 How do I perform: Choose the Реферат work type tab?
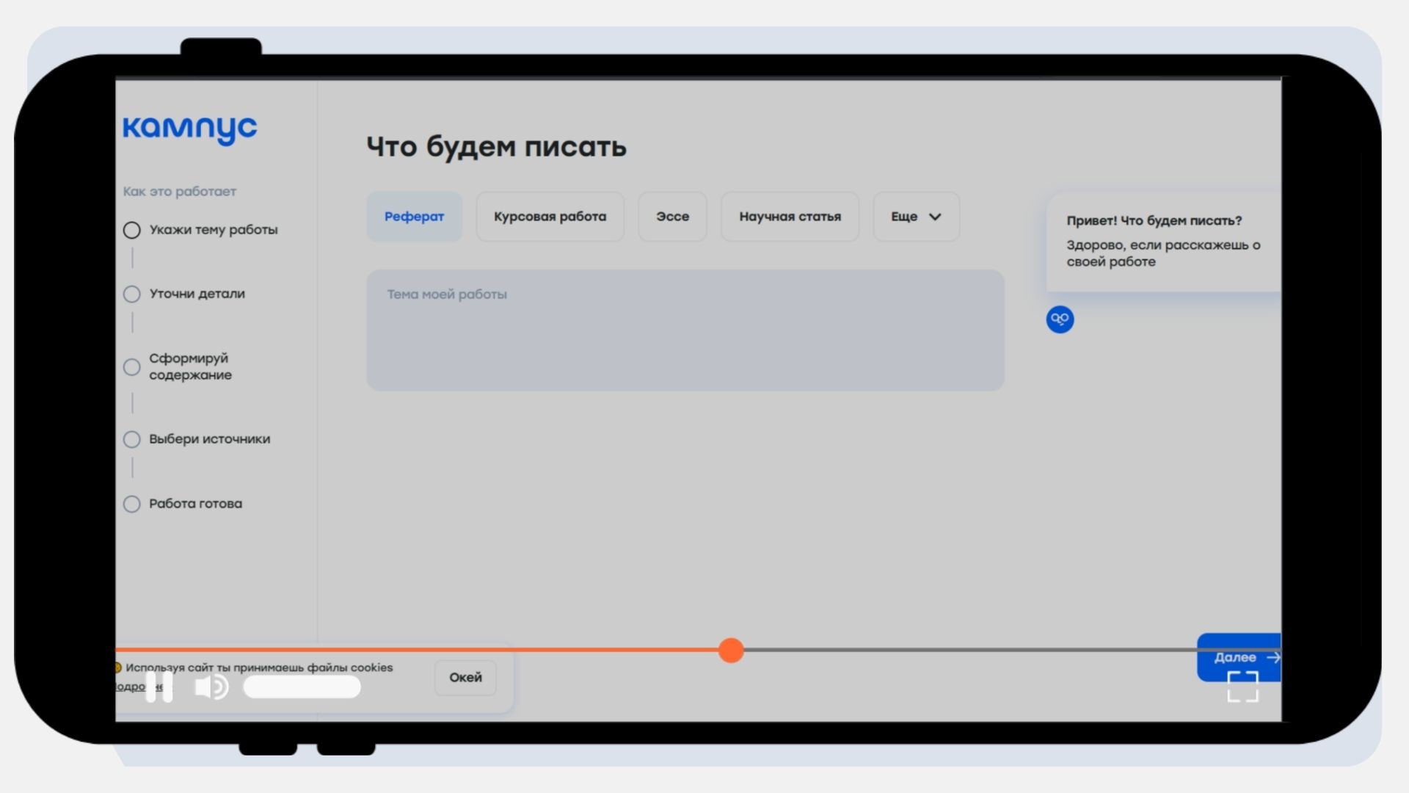[414, 217]
